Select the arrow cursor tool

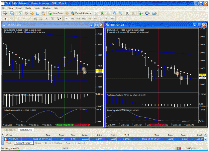pyautogui.click(x=5, y=19)
